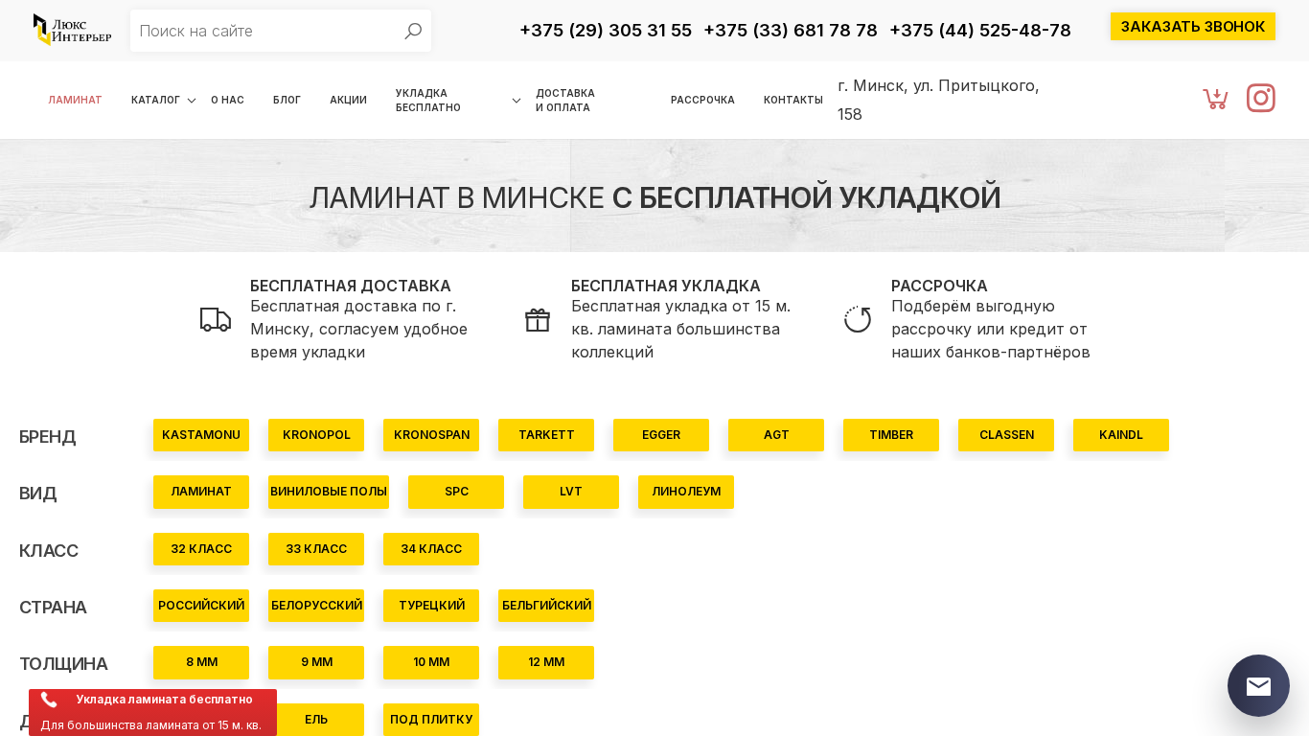Filter by brand Tarkett
This screenshot has height=736, width=1309.
click(x=546, y=435)
